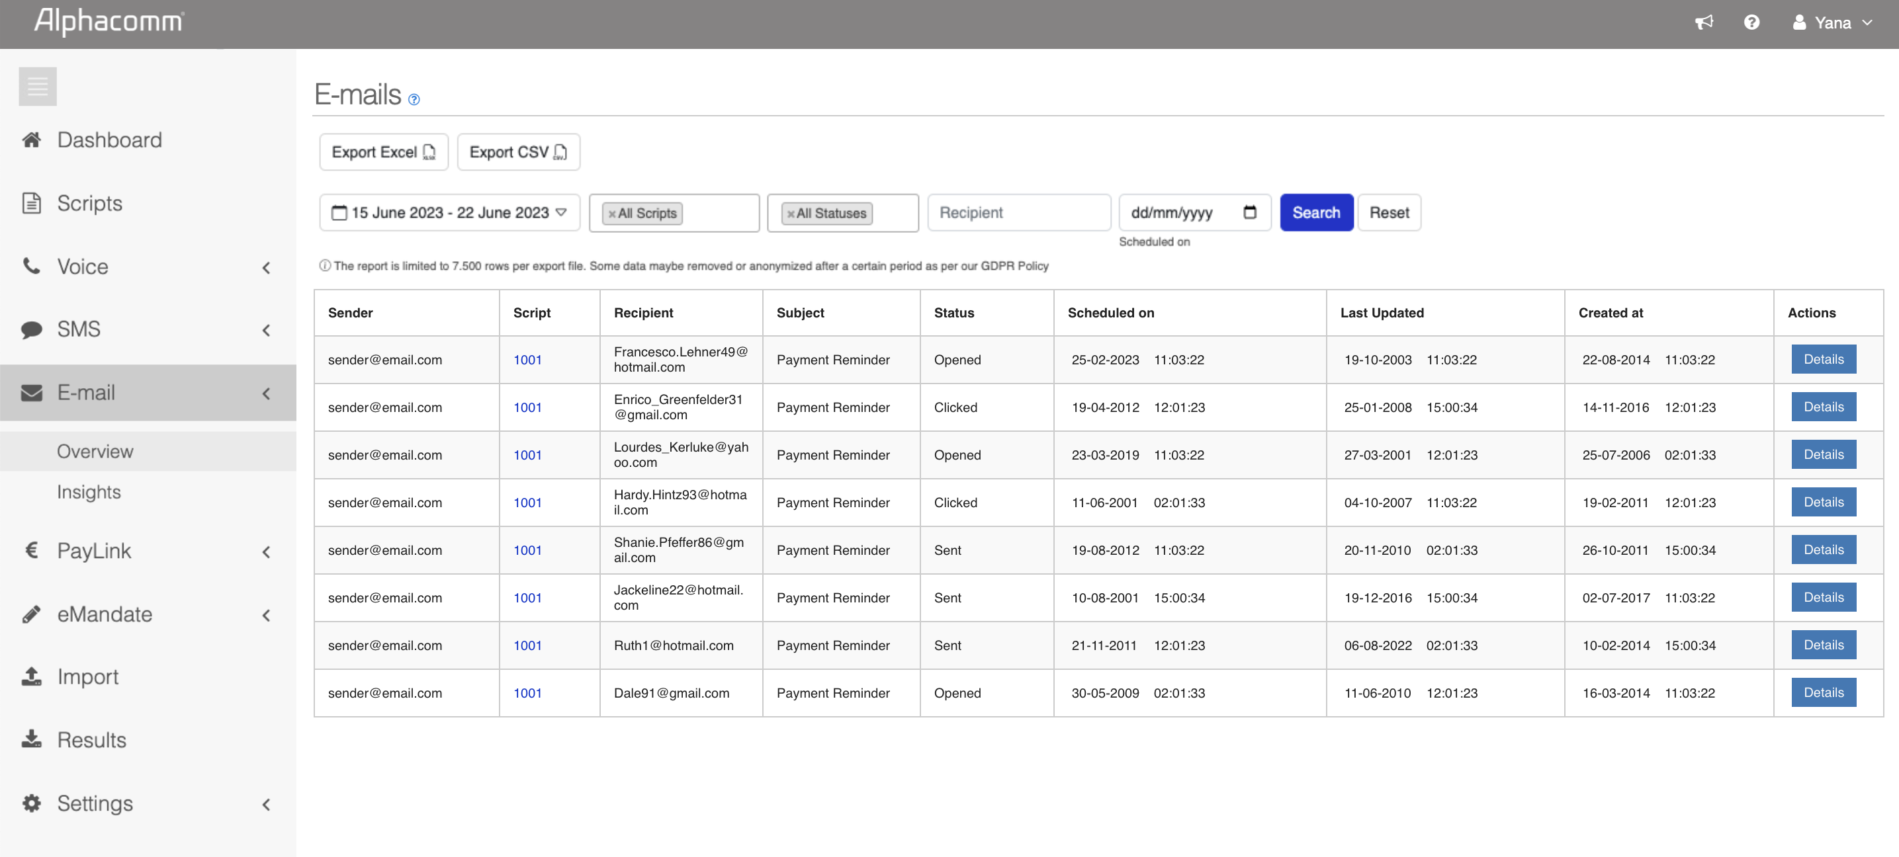
Task: Click the Export Excel button
Action: coord(383,152)
